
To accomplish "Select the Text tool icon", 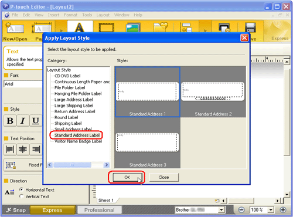I will point(80,27).
